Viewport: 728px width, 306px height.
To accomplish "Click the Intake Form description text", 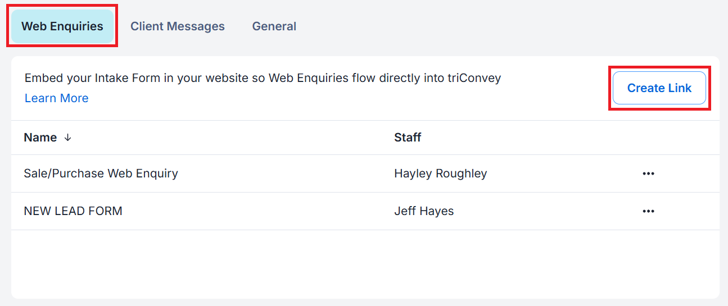I will point(263,78).
